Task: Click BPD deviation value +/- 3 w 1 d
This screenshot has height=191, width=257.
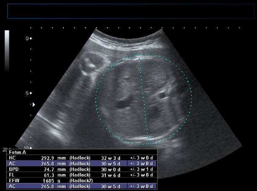Action: [x=143, y=169]
